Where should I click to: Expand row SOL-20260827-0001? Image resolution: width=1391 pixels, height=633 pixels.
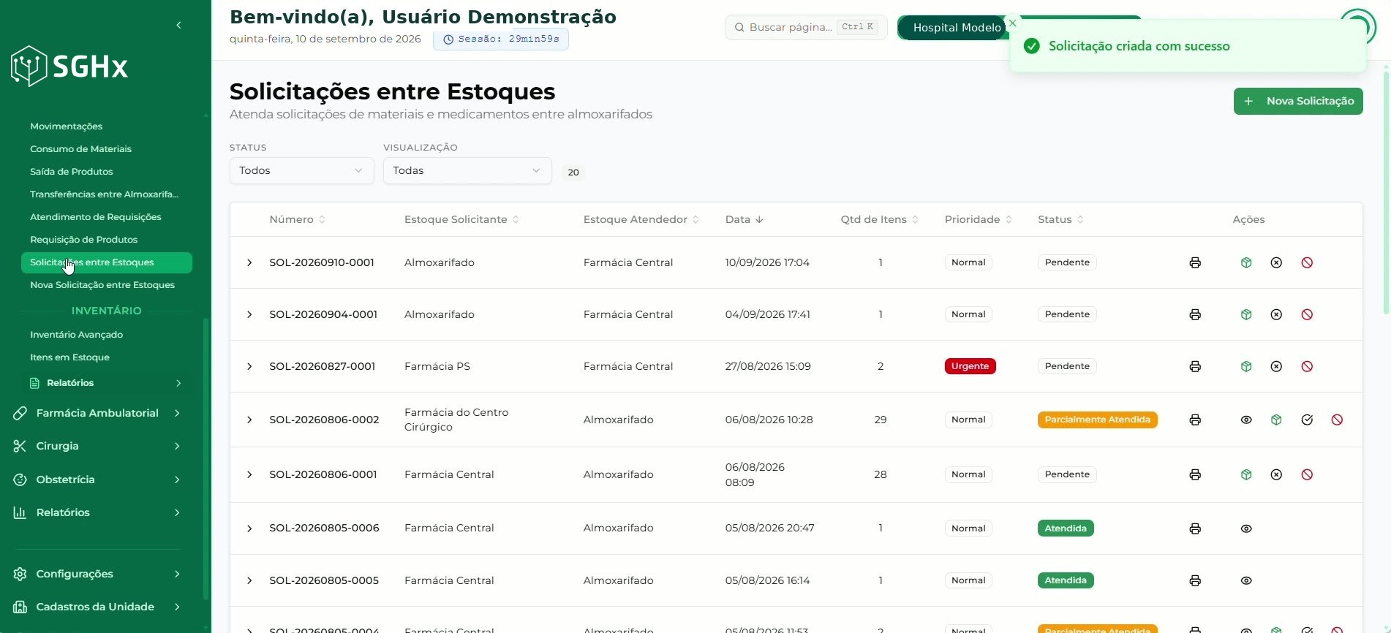tap(249, 366)
